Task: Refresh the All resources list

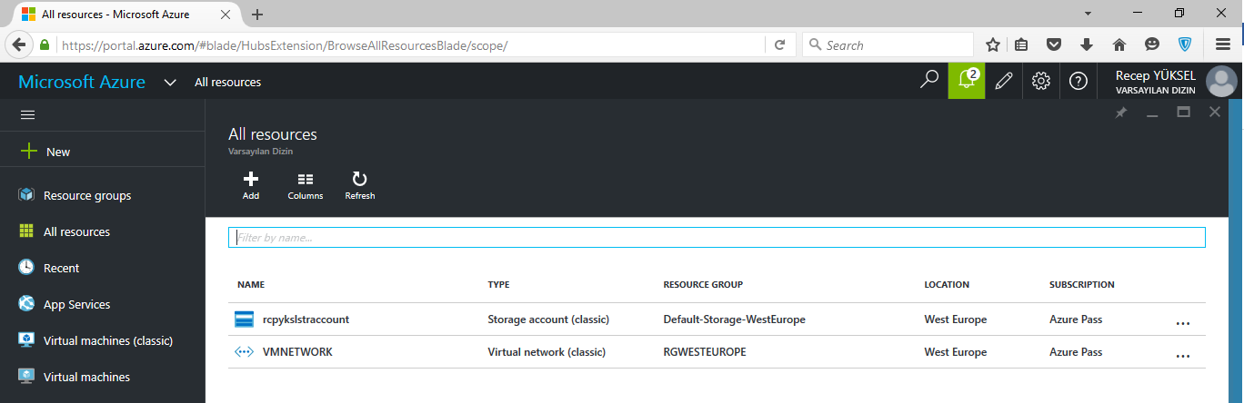Action: point(360,185)
